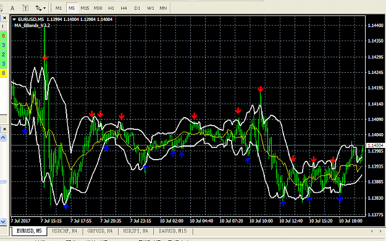Switch to the GBPUSD,H4 chart tab
The height and width of the screenshot is (241, 386).
point(100,231)
